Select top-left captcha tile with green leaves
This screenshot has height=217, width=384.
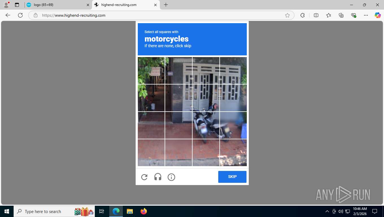coord(151,70)
